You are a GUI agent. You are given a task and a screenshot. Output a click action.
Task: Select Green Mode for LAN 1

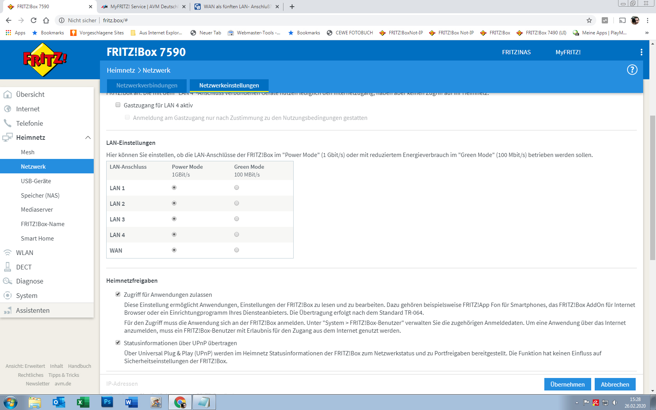[x=237, y=188]
